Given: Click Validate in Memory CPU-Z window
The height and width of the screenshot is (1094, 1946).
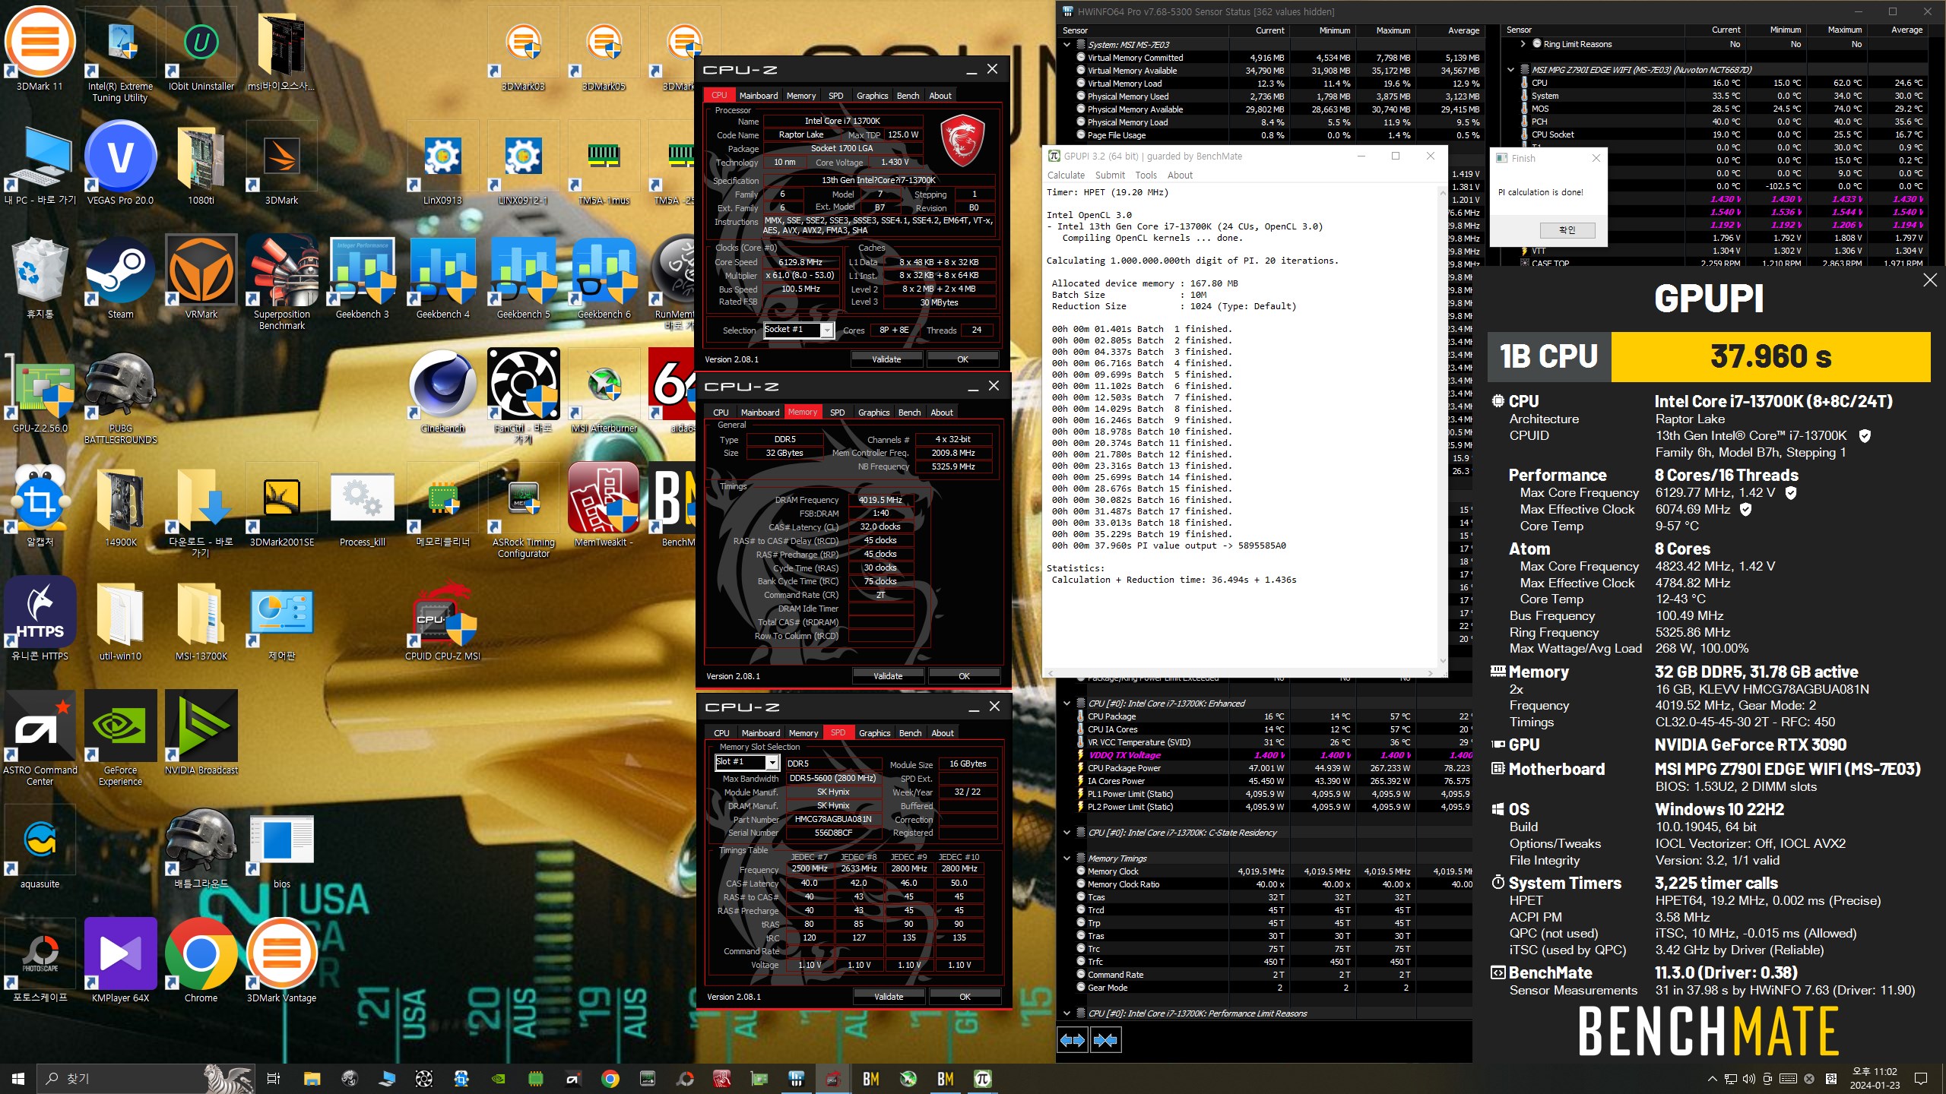Looking at the screenshot, I should [x=888, y=676].
